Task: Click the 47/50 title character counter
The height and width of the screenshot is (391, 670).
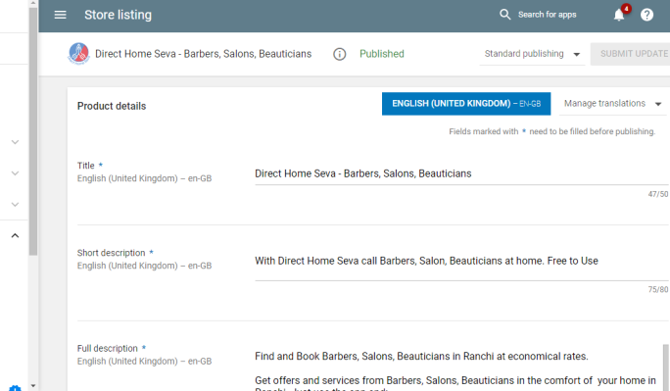Action: tap(658, 194)
